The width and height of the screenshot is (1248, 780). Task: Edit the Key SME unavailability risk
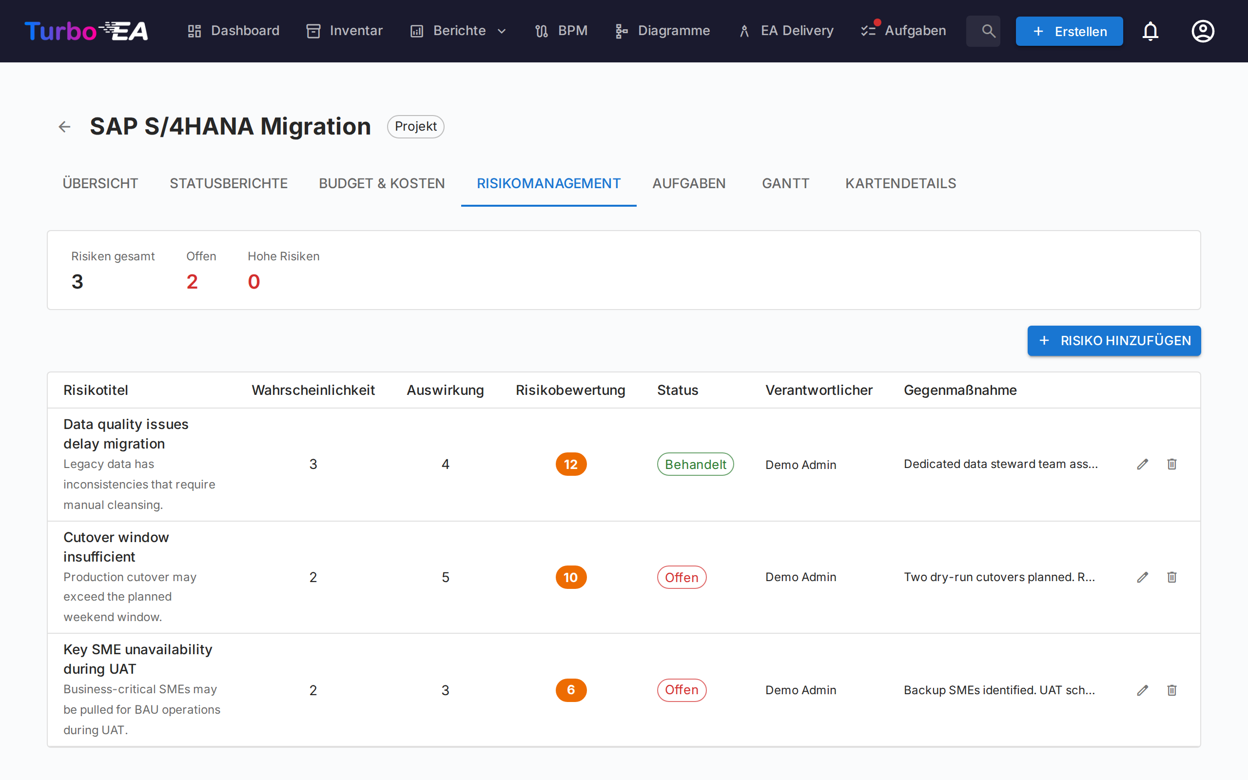tap(1142, 690)
